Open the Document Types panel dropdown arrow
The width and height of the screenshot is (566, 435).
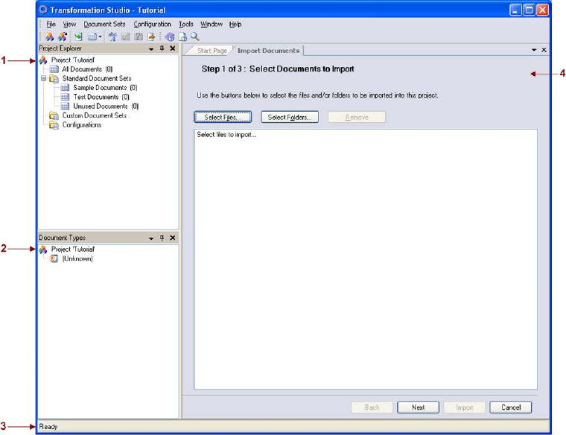(x=151, y=238)
